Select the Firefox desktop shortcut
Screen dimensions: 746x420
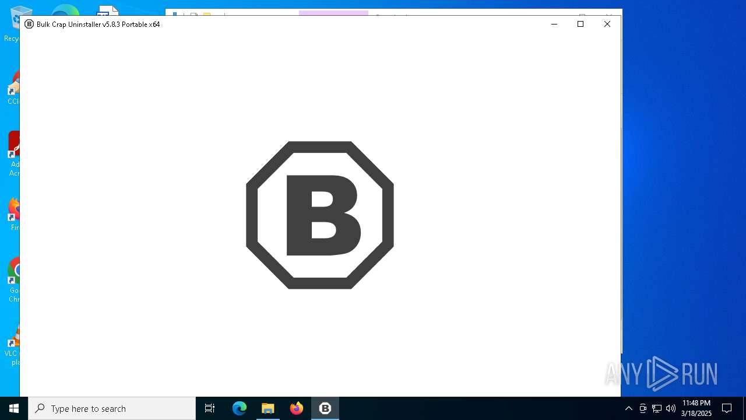(15, 214)
